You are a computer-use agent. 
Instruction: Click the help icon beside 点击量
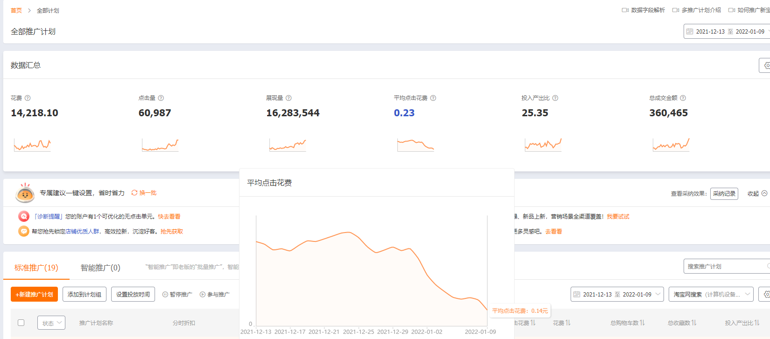161,98
